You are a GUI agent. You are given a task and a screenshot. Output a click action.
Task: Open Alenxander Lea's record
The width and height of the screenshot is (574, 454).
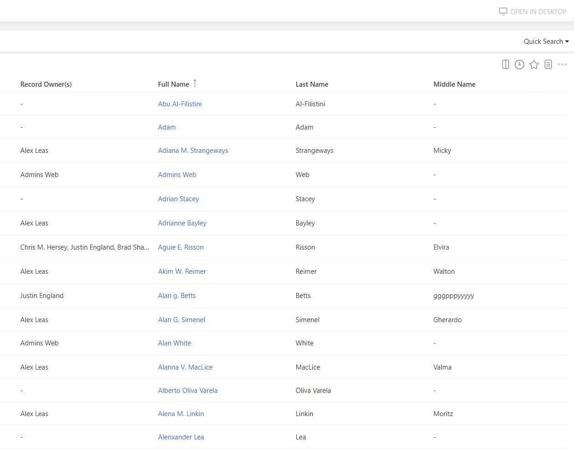coord(181,437)
